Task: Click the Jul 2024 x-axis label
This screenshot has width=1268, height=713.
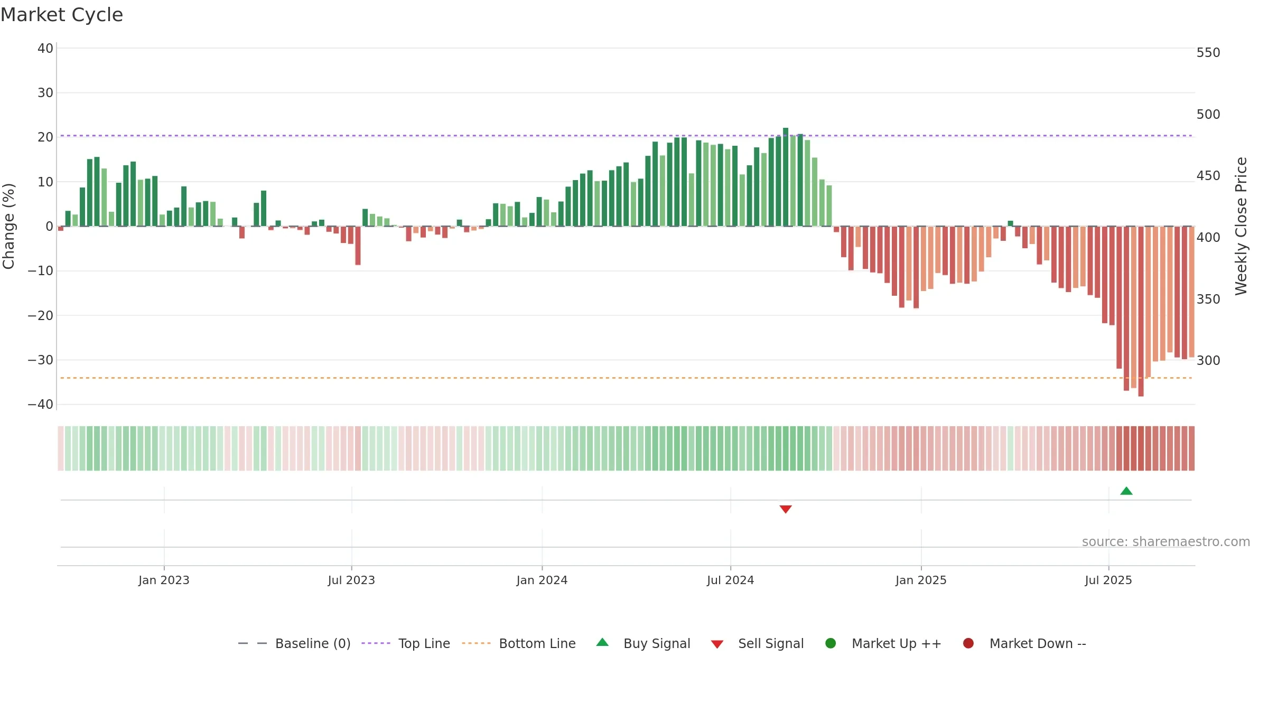Action: (x=731, y=580)
